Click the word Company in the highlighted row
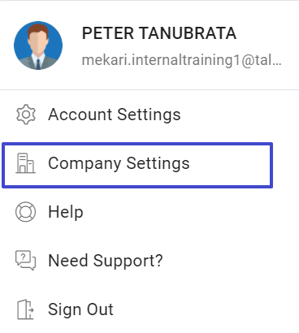 click(x=84, y=164)
